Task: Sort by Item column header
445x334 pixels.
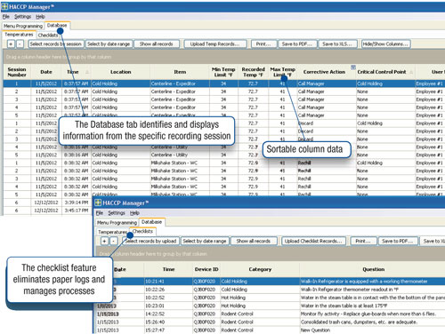Action: click(x=180, y=72)
